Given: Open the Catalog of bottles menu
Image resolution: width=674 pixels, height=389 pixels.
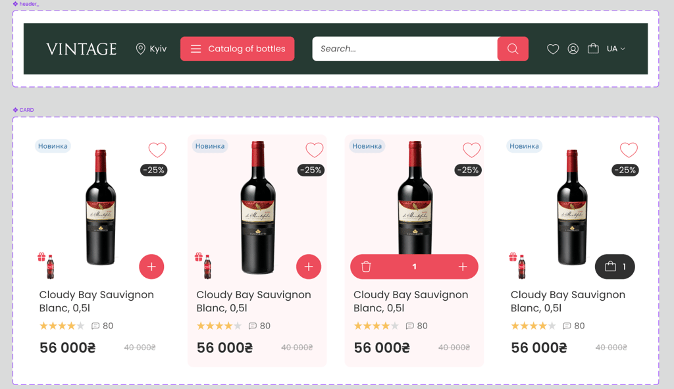Looking at the screenshot, I should pyautogui.click(x=237, y=49).
